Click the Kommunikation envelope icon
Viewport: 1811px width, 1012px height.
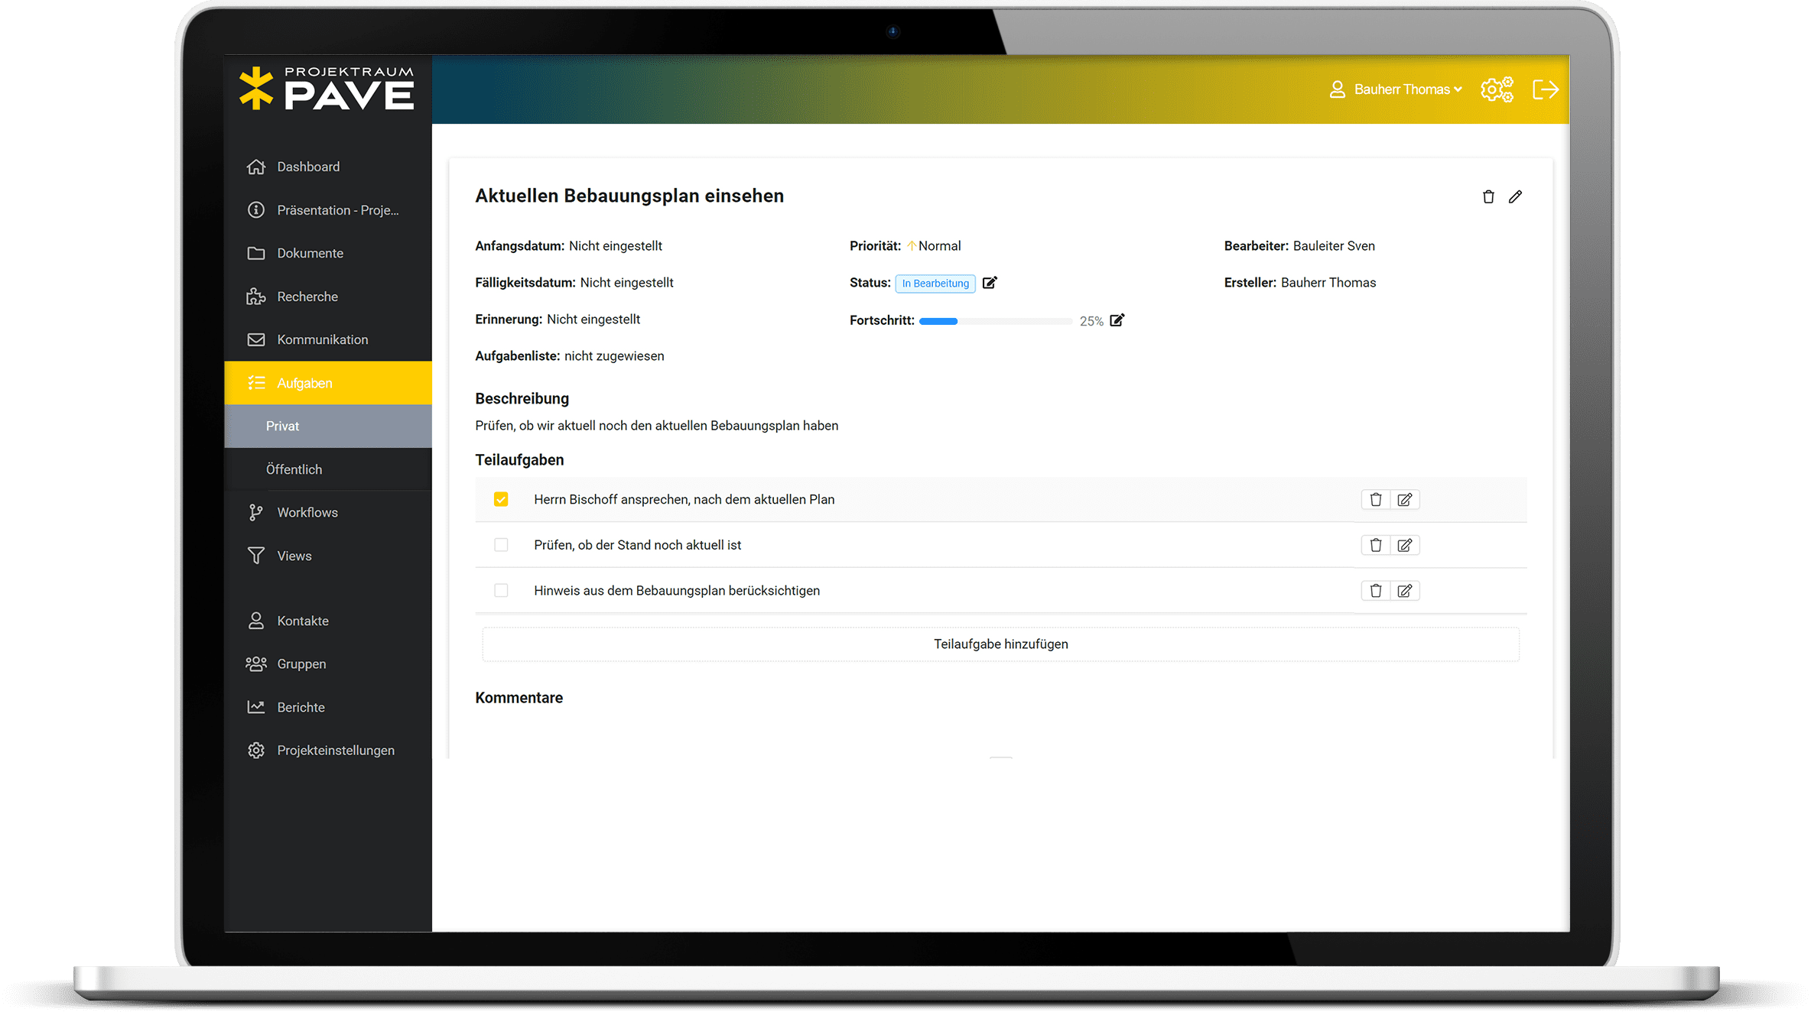(256, 339)
